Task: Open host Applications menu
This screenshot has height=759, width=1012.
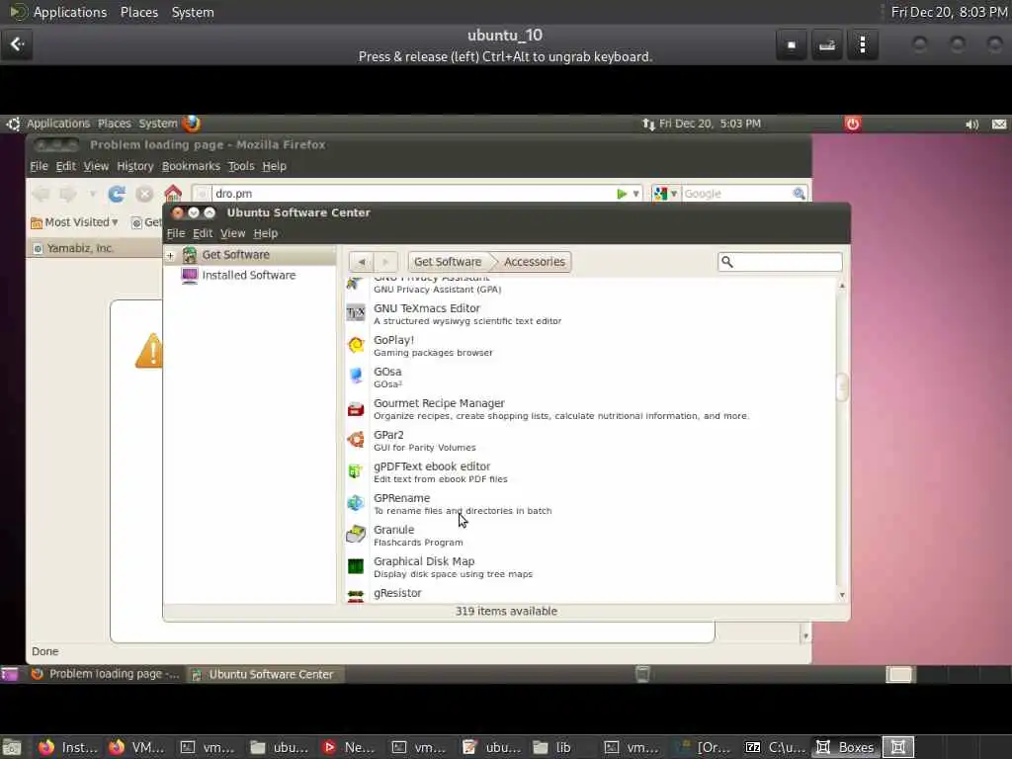Action: tap(70, 12)
